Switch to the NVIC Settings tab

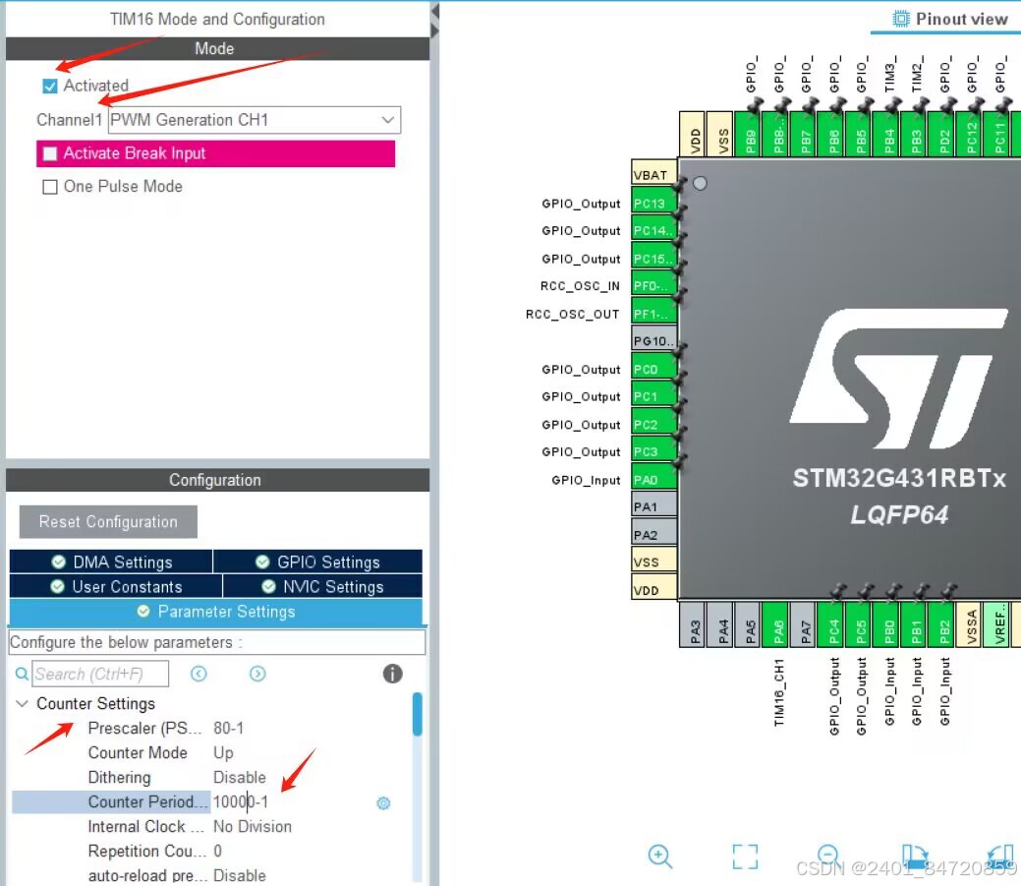click(x=322, y=586)
